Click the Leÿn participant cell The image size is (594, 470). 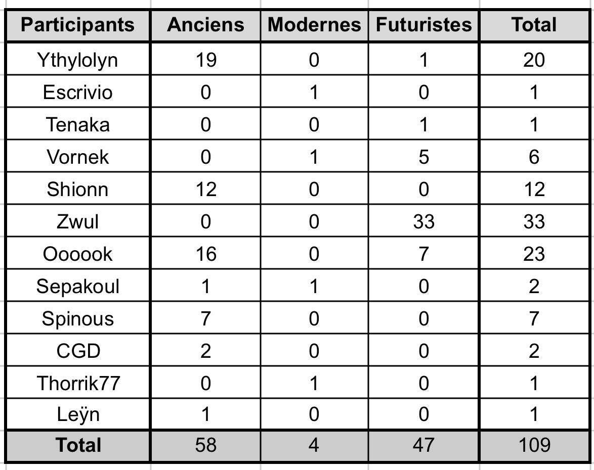click(78, 415)
